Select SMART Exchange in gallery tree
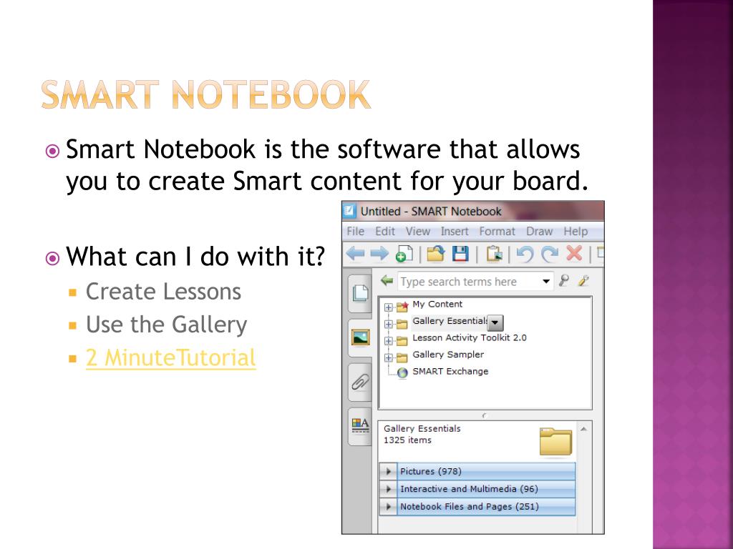733x549 pixels. tap(450, 372)
